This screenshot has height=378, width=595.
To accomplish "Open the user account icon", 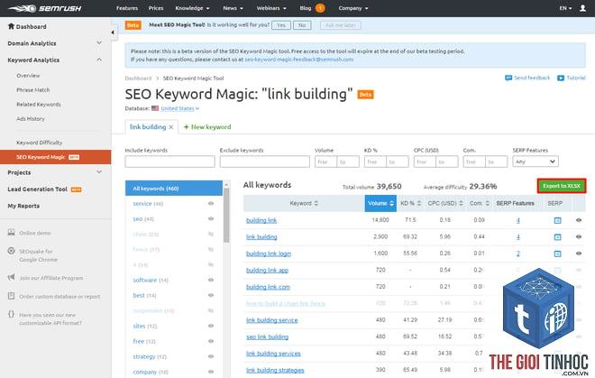I will pos(582,8).
